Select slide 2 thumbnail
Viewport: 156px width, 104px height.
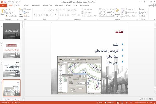coord(11,50)
